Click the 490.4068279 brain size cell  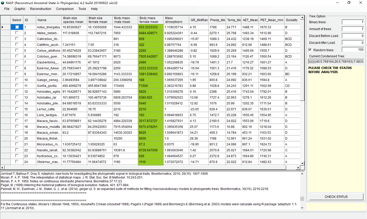tap(74, 86)
